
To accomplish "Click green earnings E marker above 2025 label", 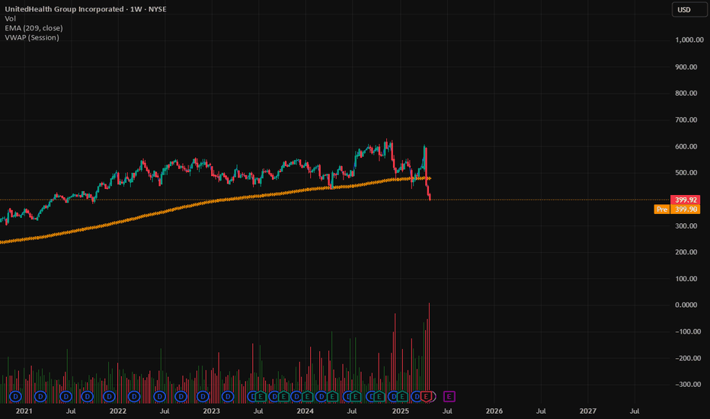I will [402, 396].
